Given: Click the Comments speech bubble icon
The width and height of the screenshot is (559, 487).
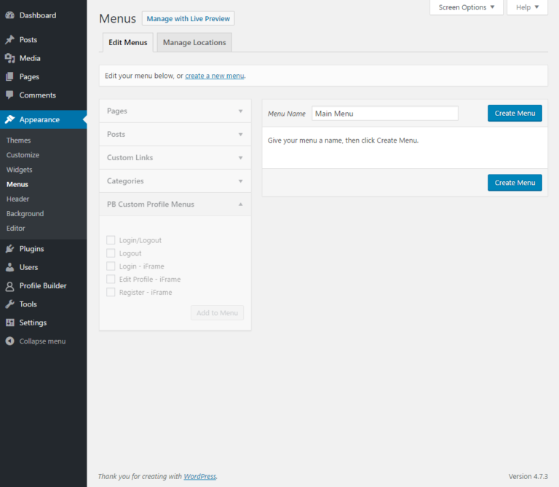Looking at the screenshot, I should click(x=9, y=95).
